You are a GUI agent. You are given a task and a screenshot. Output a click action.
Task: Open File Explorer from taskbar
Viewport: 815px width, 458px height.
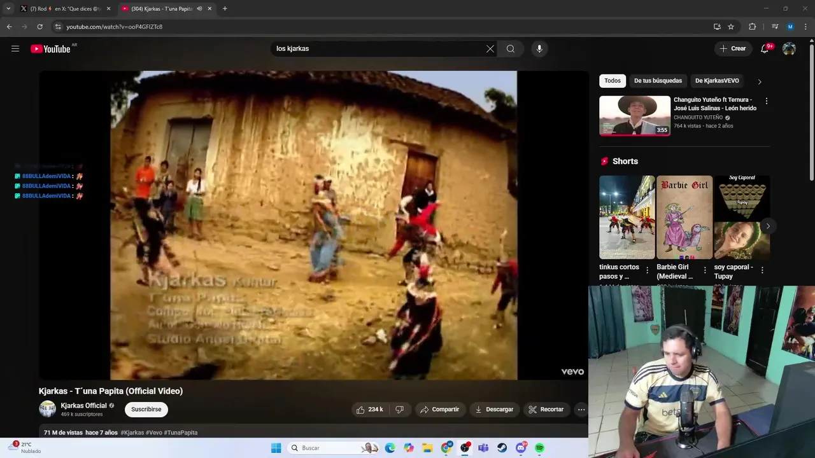(427, 448)
